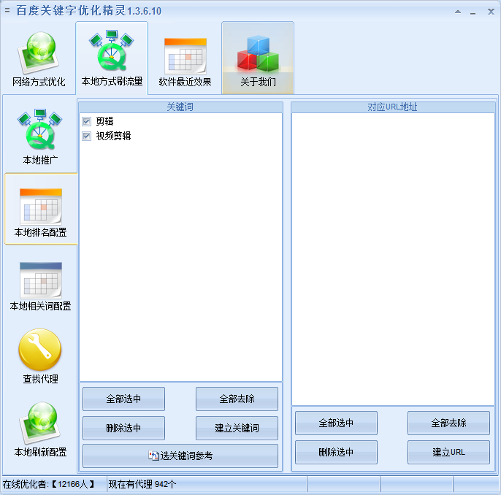Minimize the application window

pyautogui.click(x=473, y=12)
